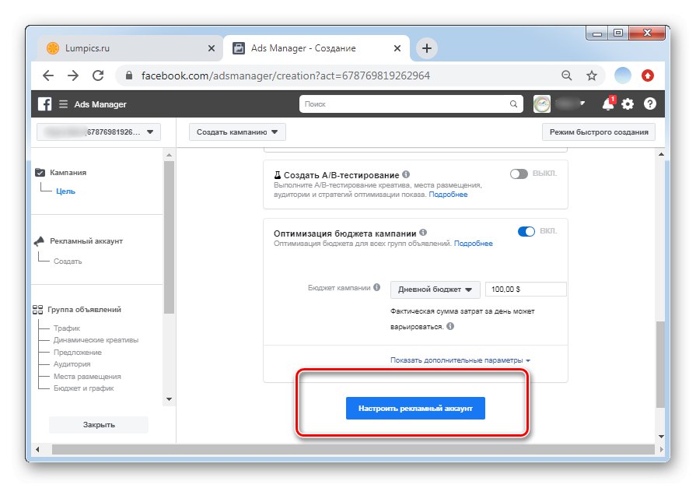
Task: Close the Lumpics.ru tab
Action: point(212,48)
